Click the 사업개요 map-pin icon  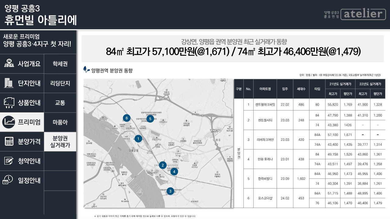9,63
